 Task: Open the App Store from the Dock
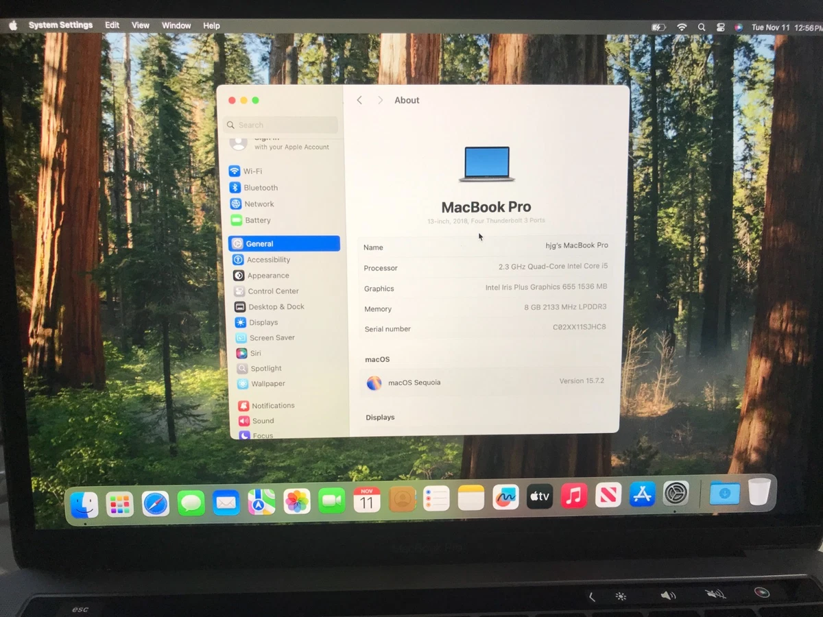tap(641, 496)
